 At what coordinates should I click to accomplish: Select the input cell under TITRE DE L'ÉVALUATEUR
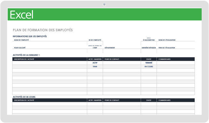pos(176,51)
